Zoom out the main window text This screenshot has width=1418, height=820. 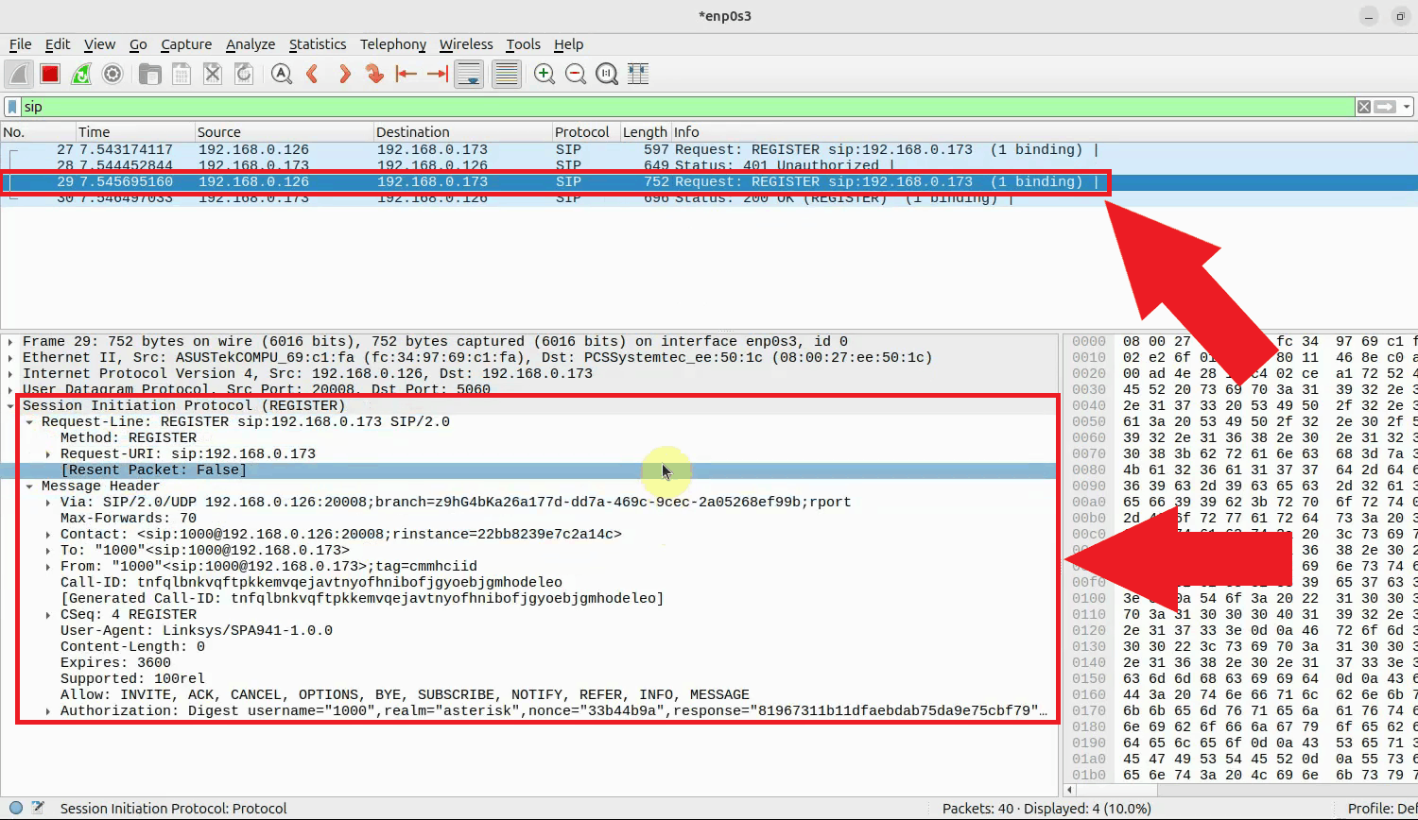click(x=576, y=74)
